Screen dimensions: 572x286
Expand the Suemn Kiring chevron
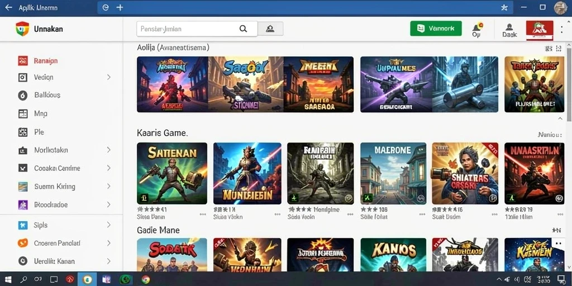[109, 187]
